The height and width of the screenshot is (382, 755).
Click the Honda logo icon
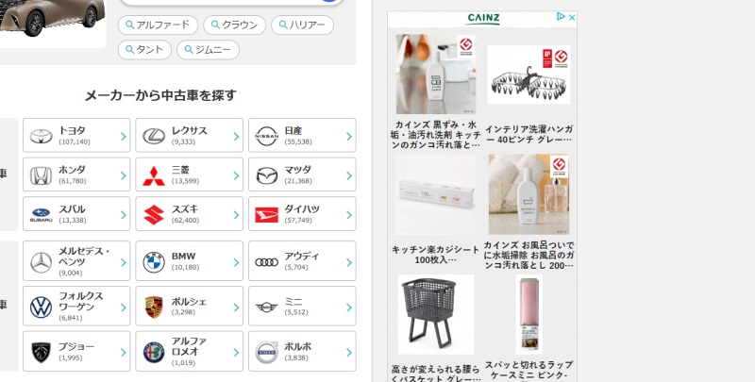(x=41, y=175)
